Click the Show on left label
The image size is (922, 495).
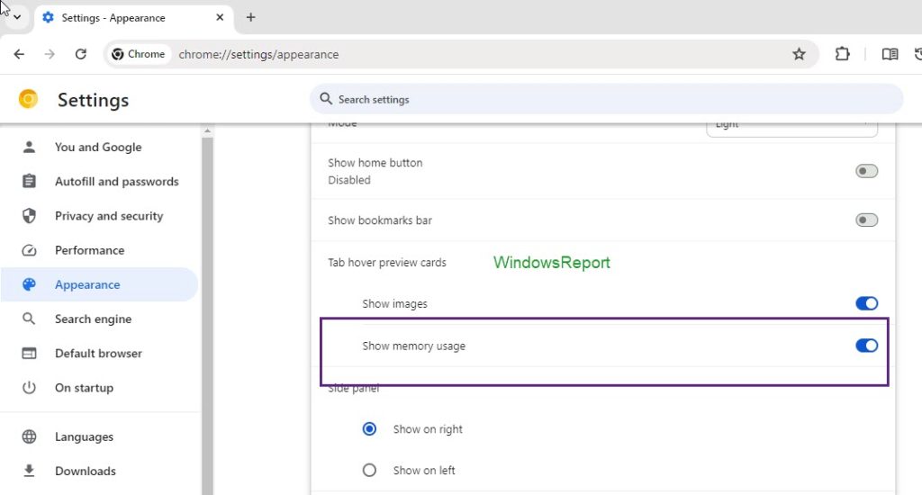(424, 471)
